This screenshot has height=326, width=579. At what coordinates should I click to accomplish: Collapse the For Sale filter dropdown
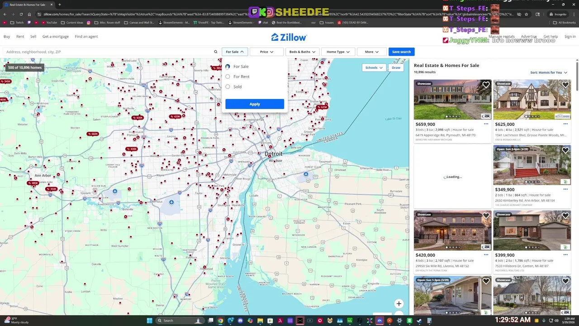tap(235, 52)
